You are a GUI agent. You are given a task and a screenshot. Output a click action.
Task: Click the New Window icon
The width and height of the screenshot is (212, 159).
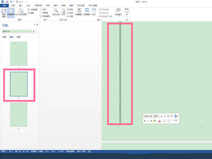(79, 12)
